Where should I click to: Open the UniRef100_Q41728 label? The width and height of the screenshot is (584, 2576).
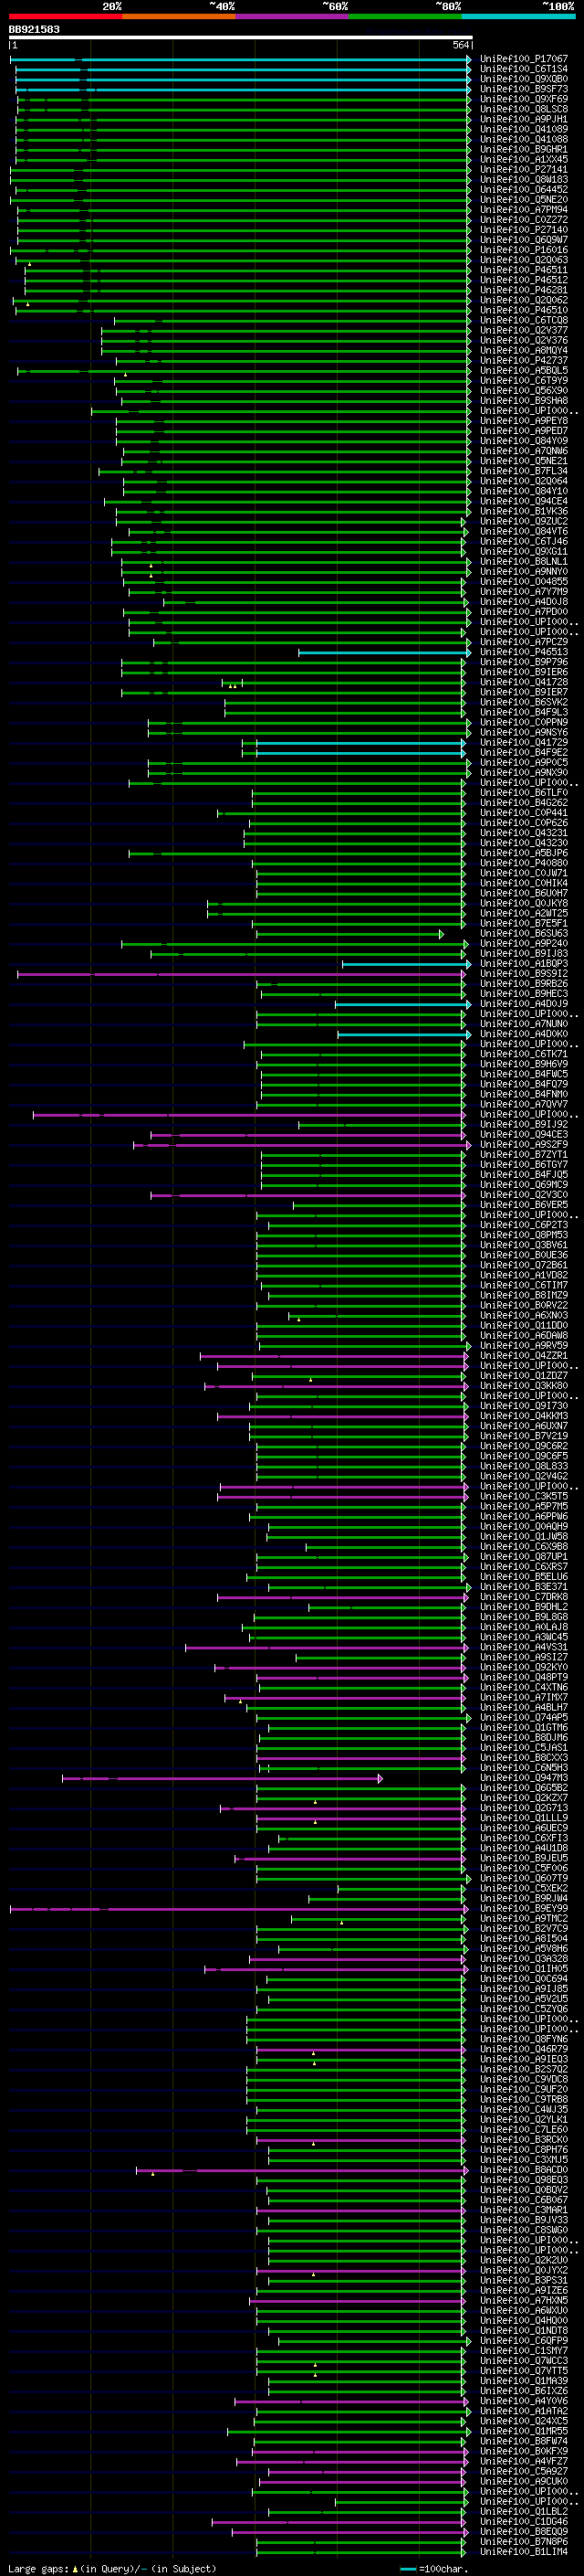coord(524,682)
